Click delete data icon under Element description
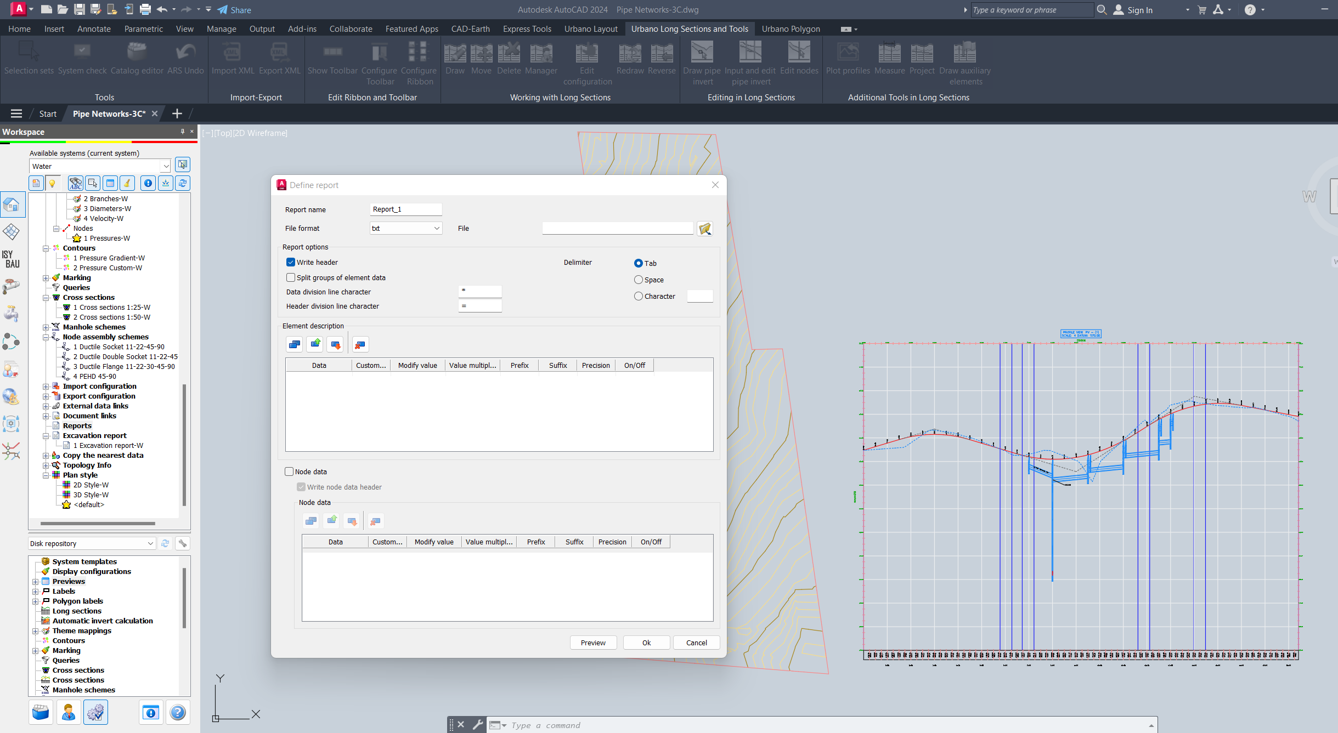The height and width of the screenshot is (733, 1338). click(x=360, y=344)
